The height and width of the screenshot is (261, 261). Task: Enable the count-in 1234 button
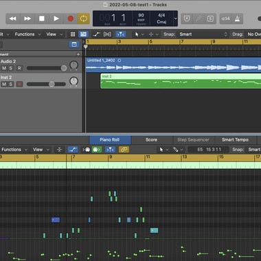(x=225, y=19)
